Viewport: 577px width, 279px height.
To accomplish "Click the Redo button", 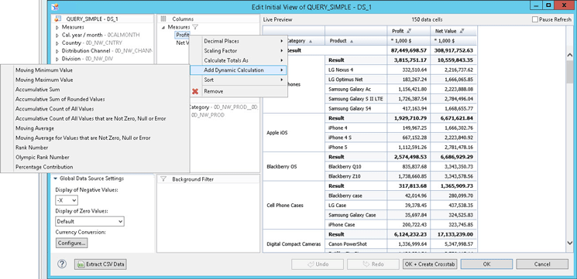I will click(x=373, y=264).
